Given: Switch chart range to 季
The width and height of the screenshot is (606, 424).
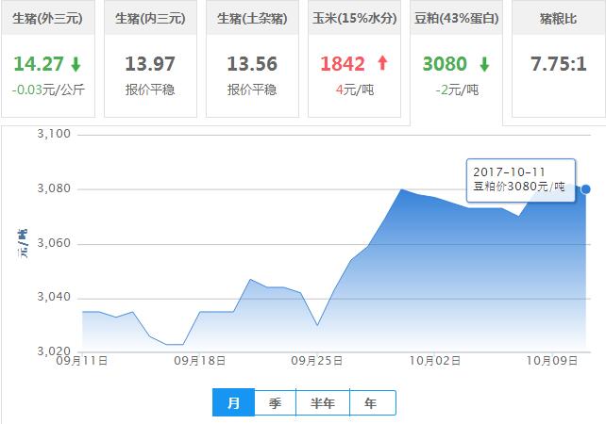Looking at the screenshot, I should (x=275, y=402).
